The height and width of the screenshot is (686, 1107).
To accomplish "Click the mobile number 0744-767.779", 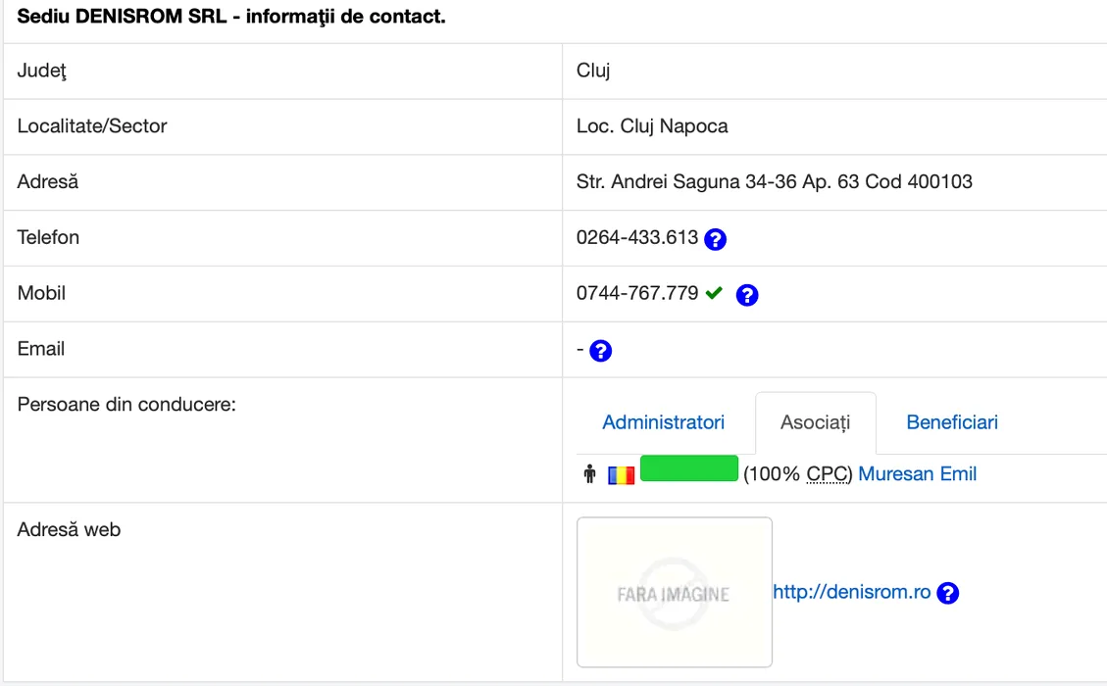I will pyautogui.click(x=637, y=293).
